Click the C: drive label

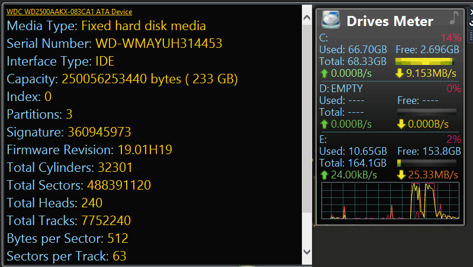324,38
